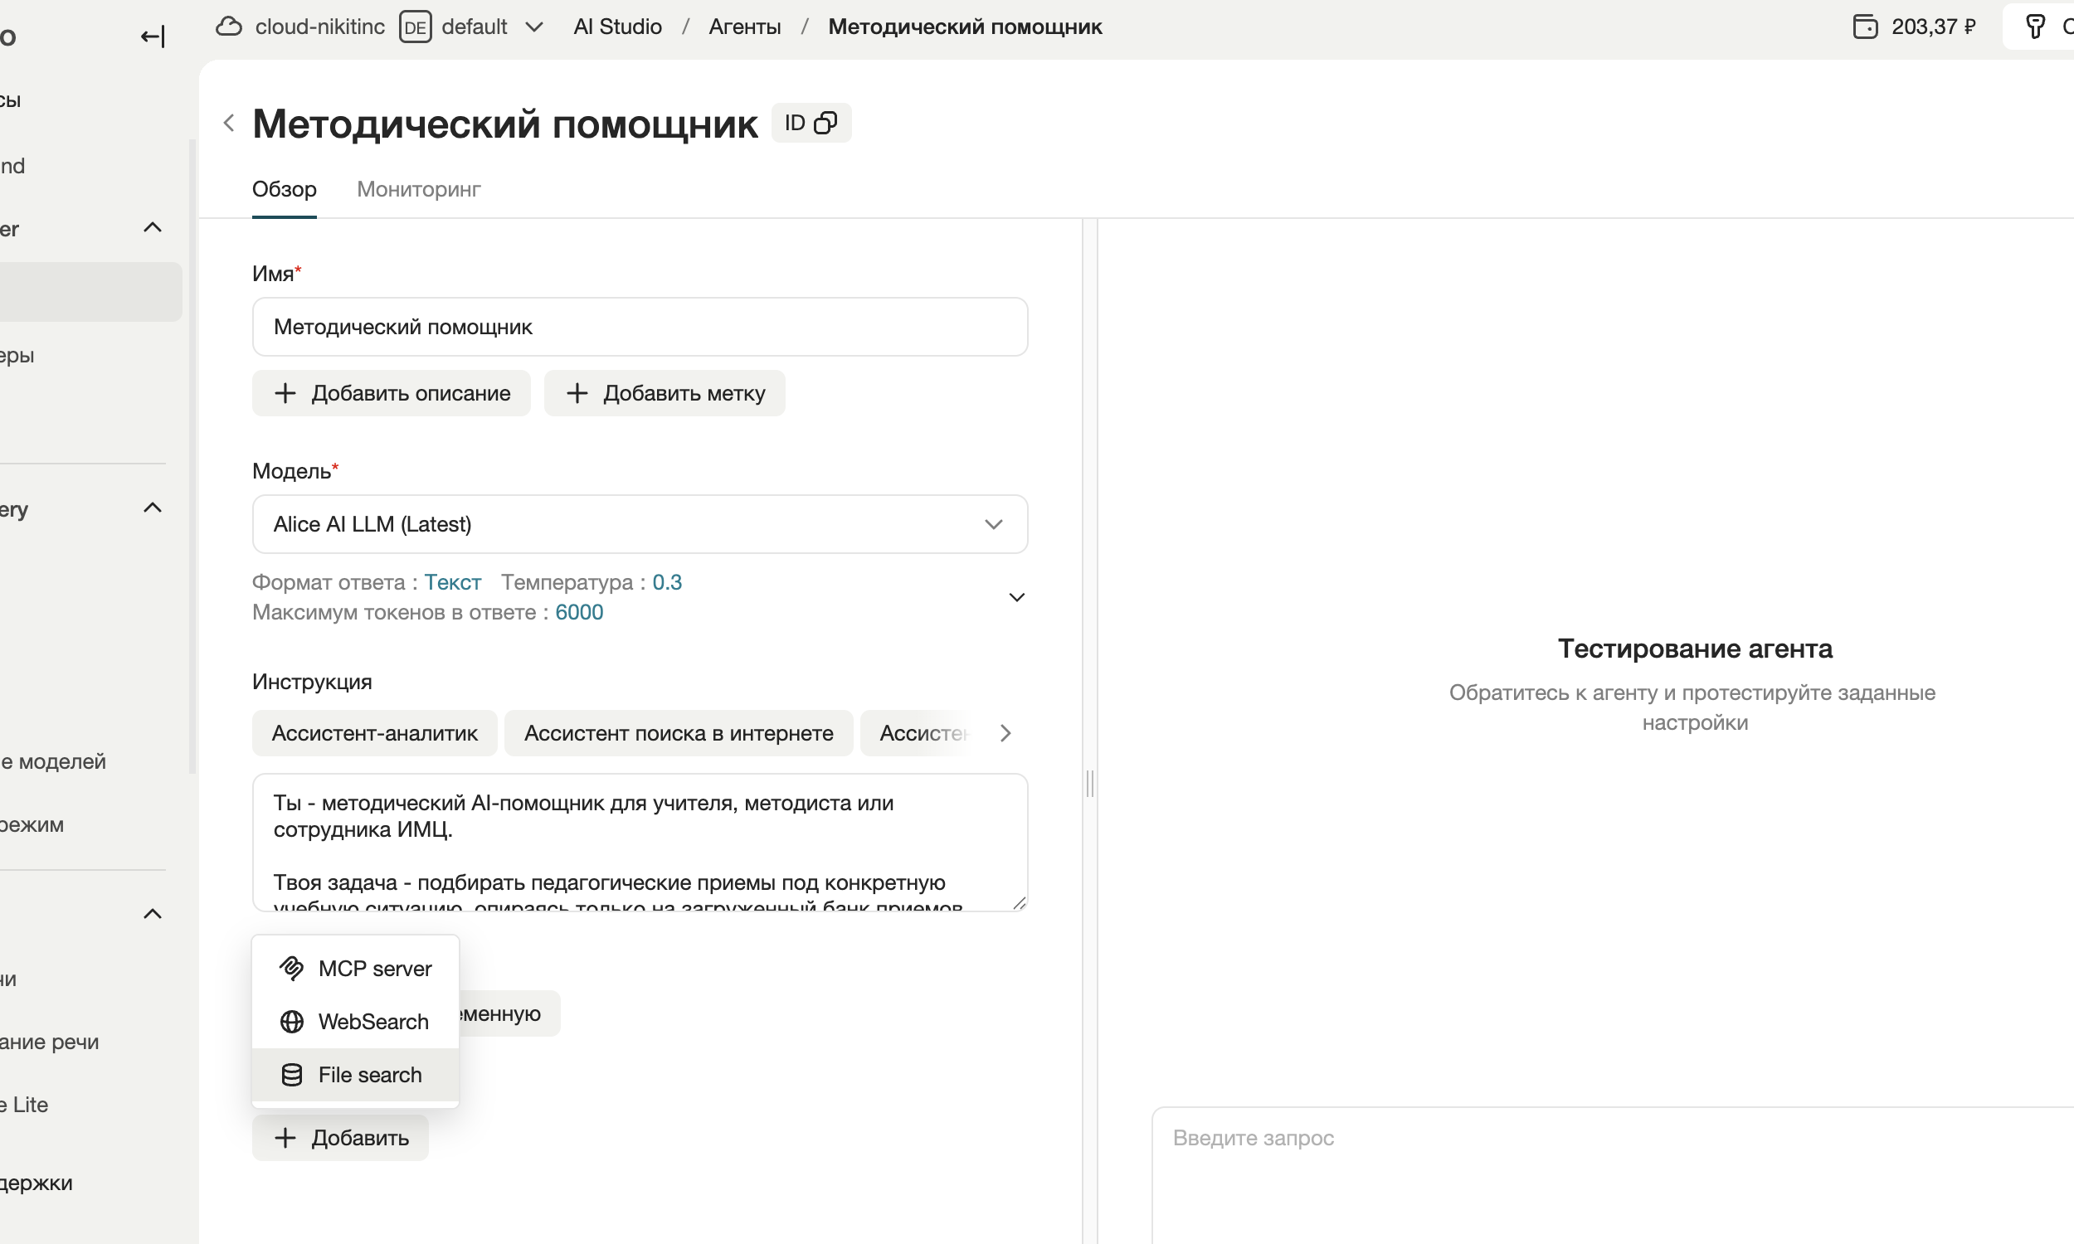
Task: Select the Ассистент поиска в интернете template
Action: [x=679, y=733]
